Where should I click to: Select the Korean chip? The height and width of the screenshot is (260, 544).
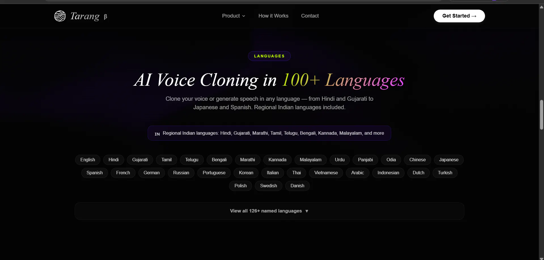tap(246, 173)
